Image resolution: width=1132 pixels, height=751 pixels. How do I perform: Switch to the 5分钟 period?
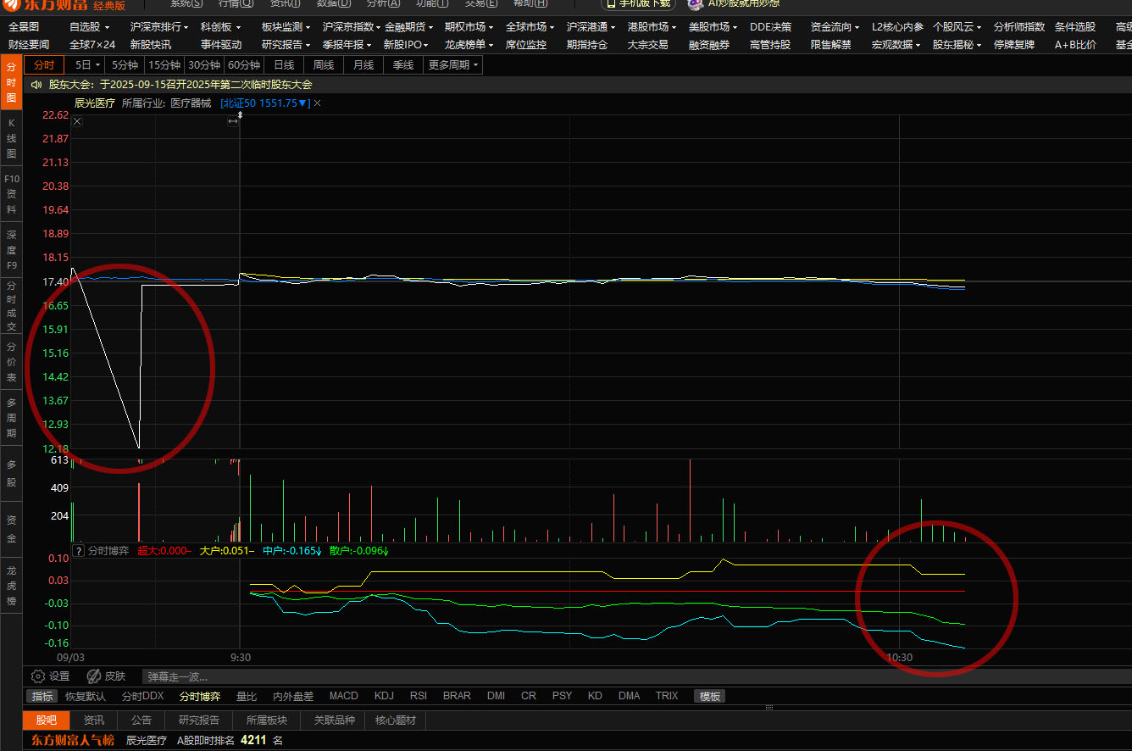pos(125,65)
